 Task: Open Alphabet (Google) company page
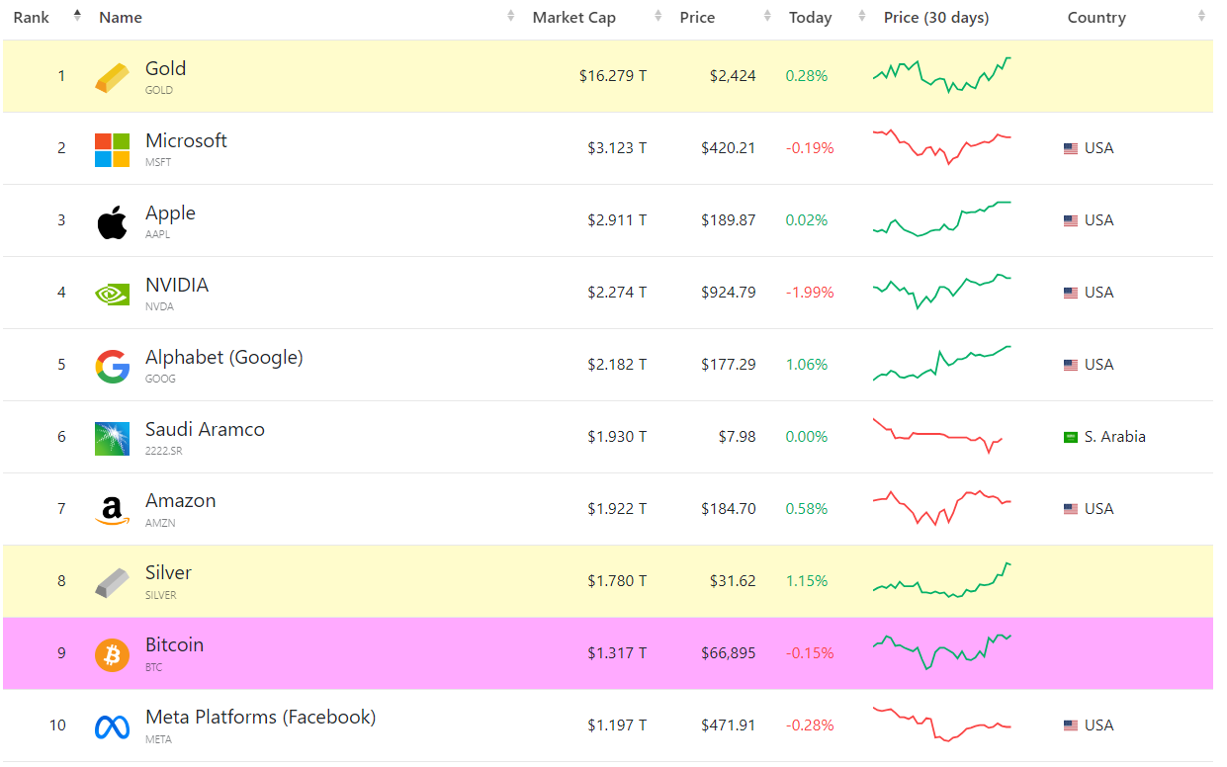[x=223, y=357]
